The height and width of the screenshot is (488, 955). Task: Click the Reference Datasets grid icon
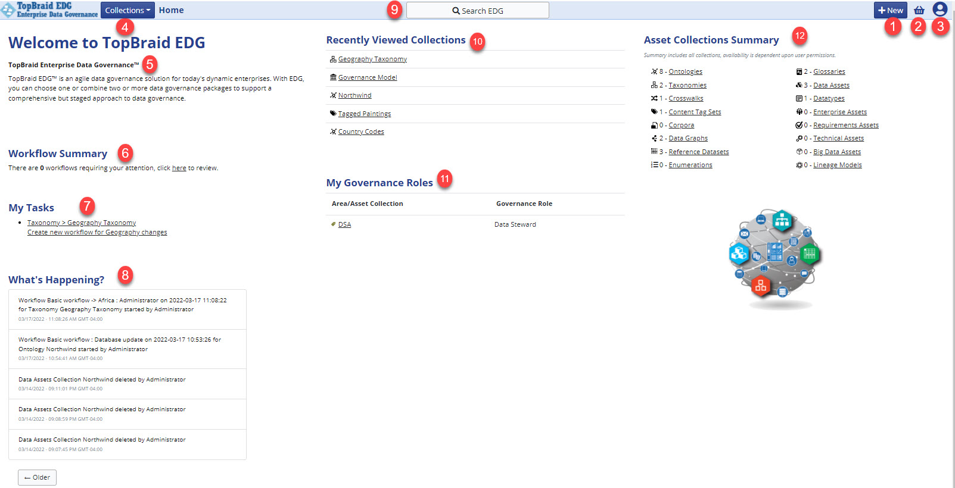click(654, 152)
